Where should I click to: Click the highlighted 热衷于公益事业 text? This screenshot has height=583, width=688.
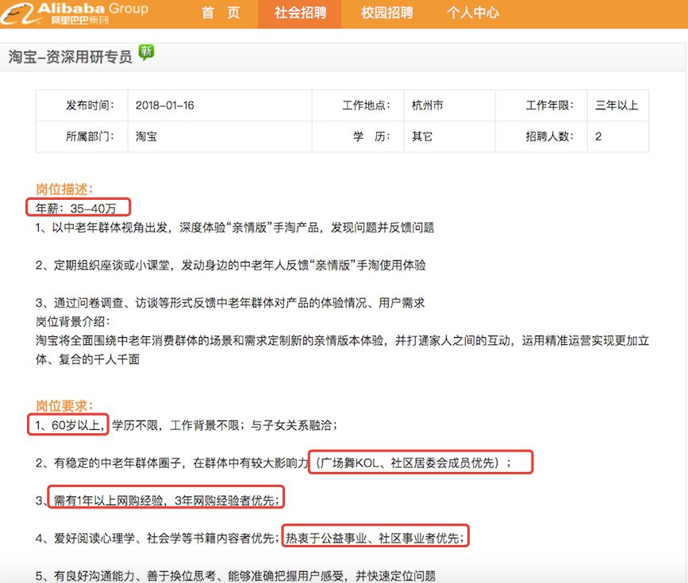(375, 537)
